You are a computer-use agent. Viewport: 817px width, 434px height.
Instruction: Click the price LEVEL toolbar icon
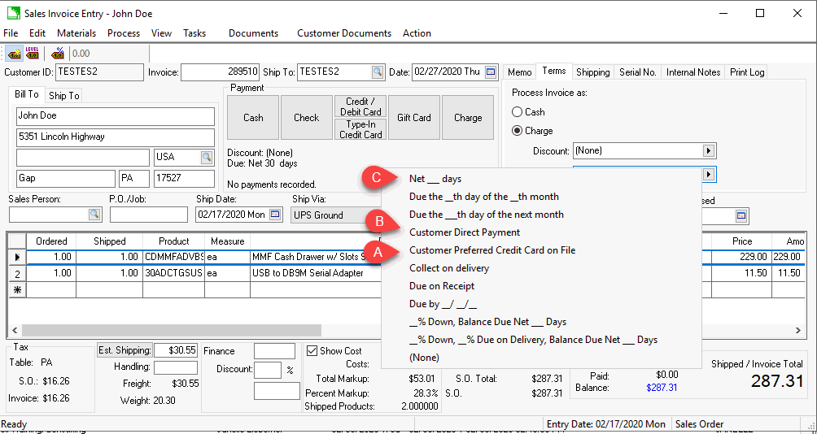pyautogui.click(x=33, y=54)
